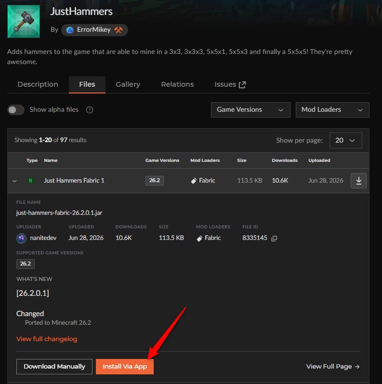
Task: Click the file ID value 8335145
Action: (255, 238)
